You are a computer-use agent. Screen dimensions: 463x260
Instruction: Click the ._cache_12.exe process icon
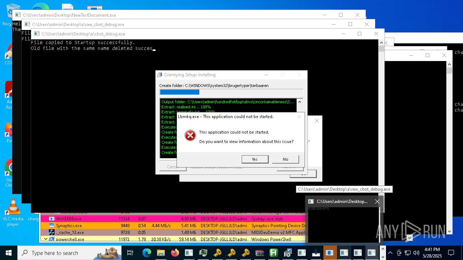coord(52,233)
